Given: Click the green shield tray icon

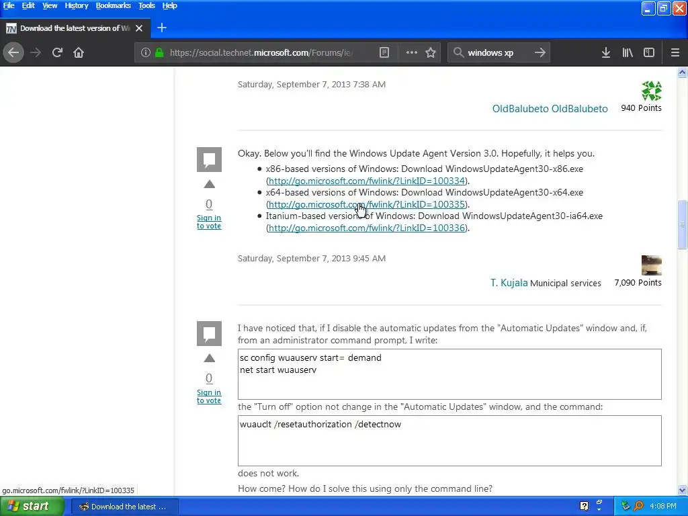Looking at the screenshot, I should coord(626,507).
